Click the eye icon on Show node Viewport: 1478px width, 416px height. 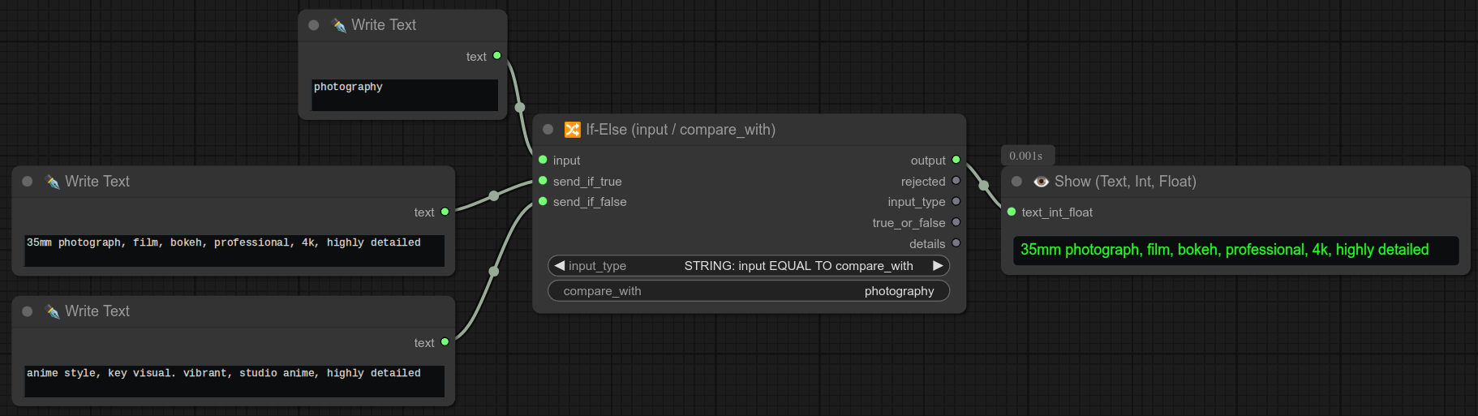[1041, 182]
